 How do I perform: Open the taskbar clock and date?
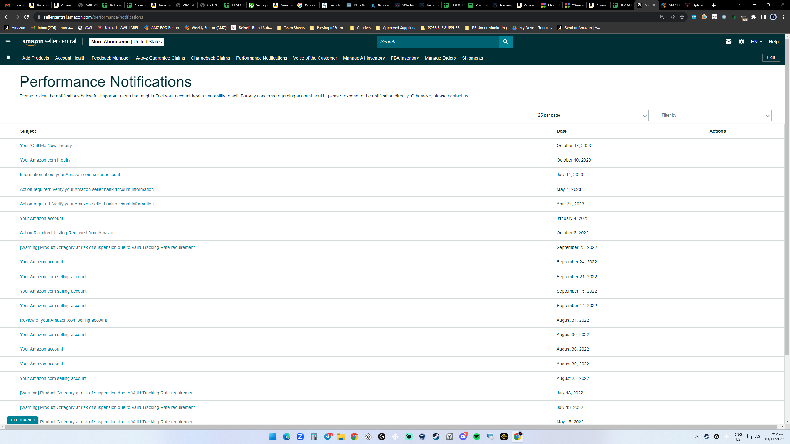point(775,437)
